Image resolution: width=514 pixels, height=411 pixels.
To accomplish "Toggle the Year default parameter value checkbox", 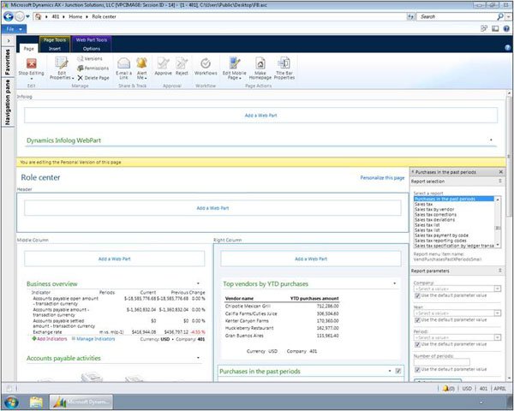I will click(417, 320).
